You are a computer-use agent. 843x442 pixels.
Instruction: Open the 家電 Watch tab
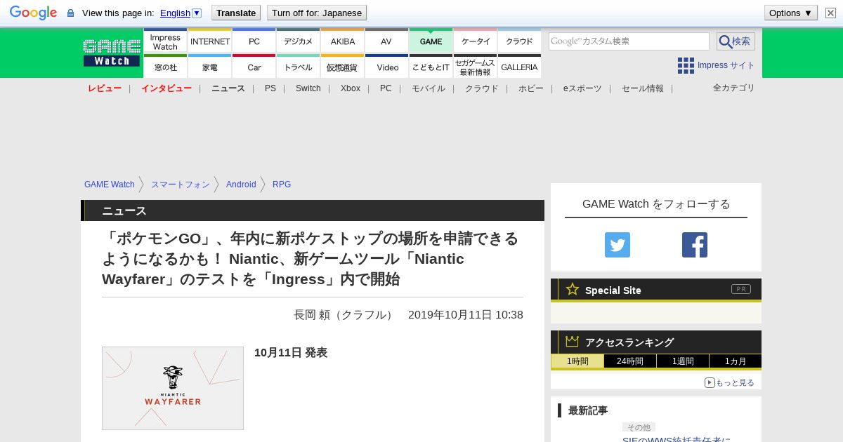click(x=210, y=66)
